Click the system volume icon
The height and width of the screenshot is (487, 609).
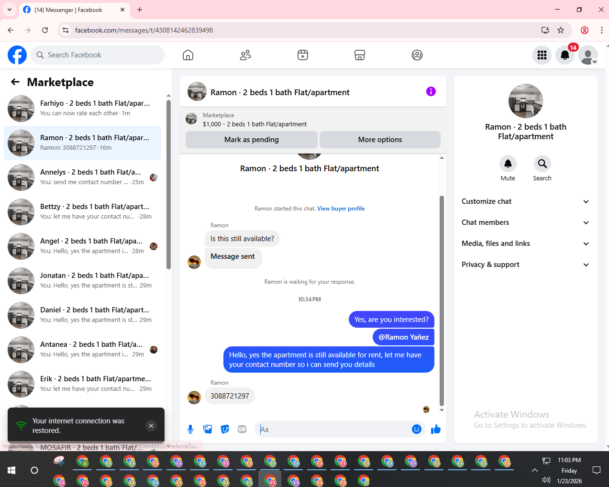(546, 480)
